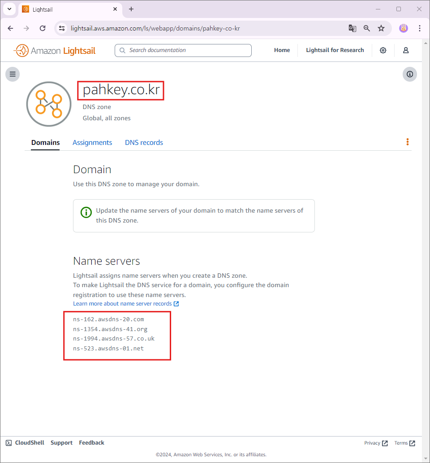
Task: Click the Amazon Lightsail logo
Action: [55, 51]
